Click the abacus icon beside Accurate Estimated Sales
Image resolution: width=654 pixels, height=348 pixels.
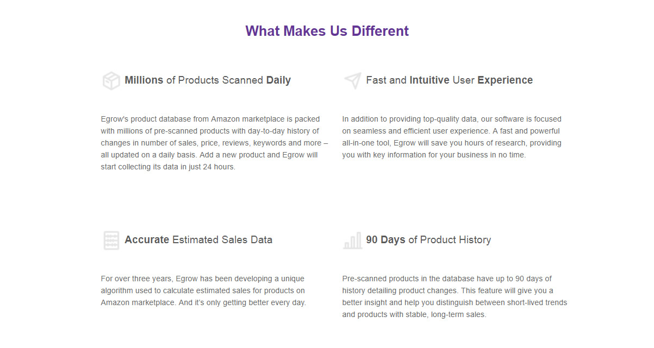[x=111, y=241]
